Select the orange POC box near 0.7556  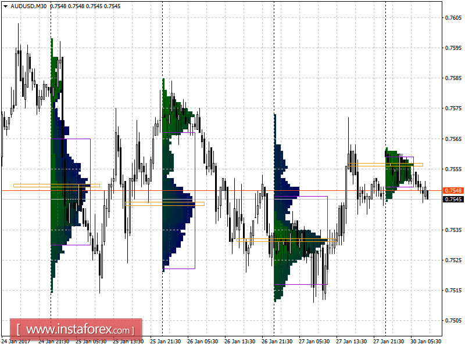(385, 165)
